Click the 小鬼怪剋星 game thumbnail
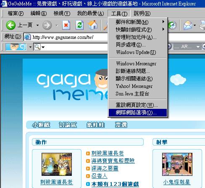Viewport: 205px width, 188px height. tap(177, 164)
